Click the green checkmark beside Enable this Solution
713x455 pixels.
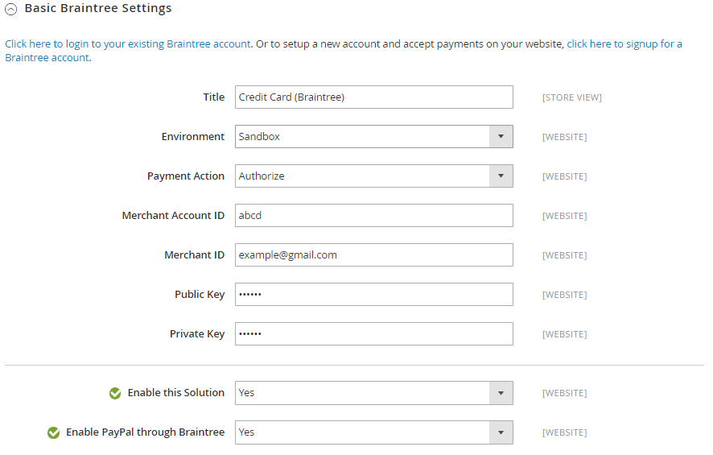point(115,394)
